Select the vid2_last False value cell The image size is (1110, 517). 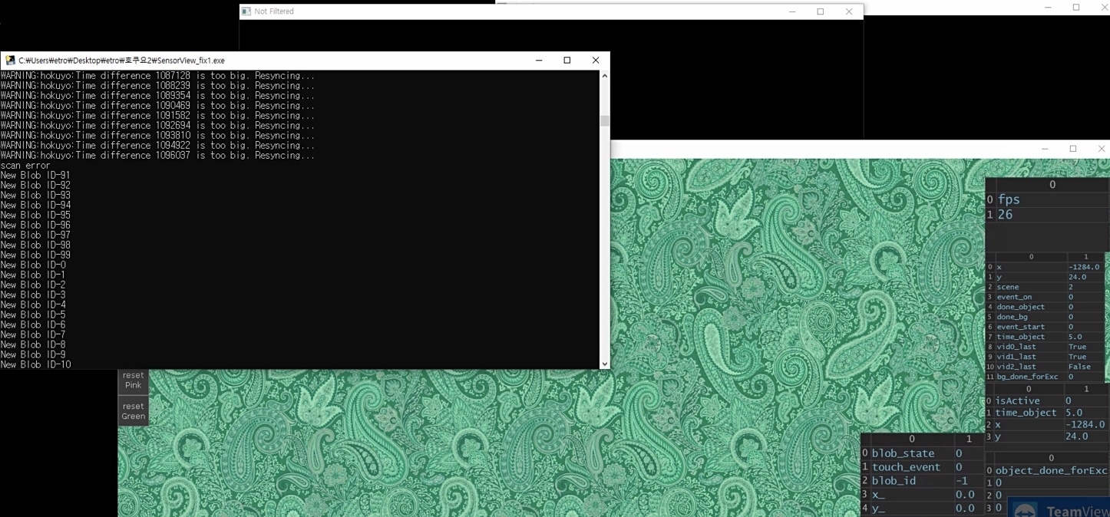[x=1084, y=367]
